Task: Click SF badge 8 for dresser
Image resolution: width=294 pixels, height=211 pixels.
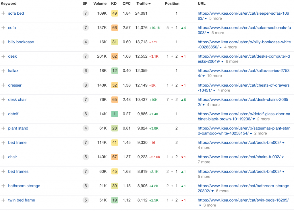Action: point(86,85)
